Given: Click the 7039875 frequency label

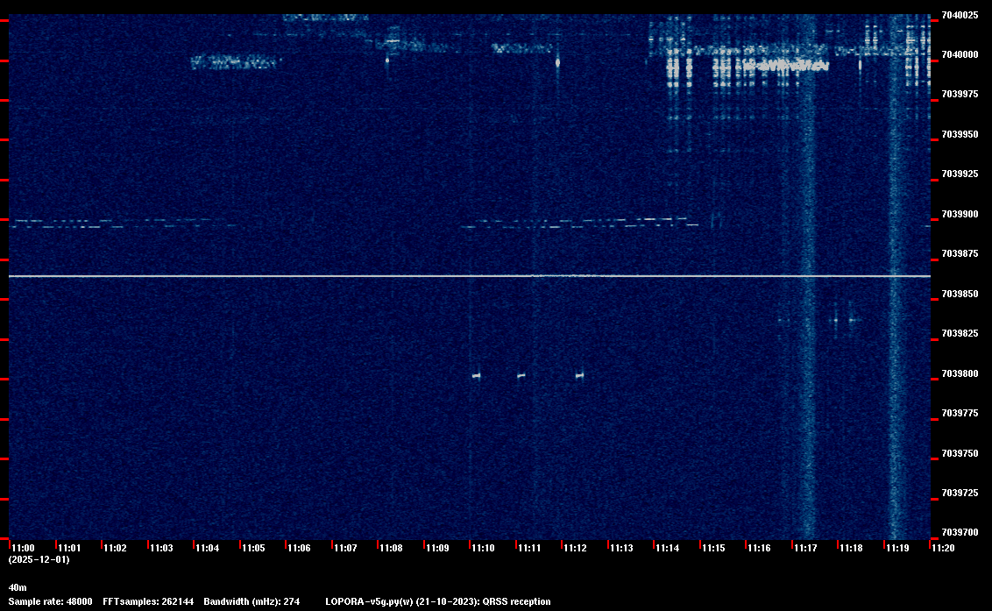Looking at the screenshot, I should pos(960,254).
